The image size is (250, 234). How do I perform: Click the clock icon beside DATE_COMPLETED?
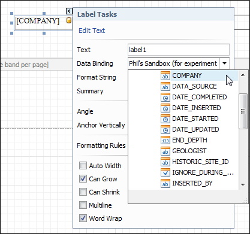pyautogui.click(x=165, y=98)
